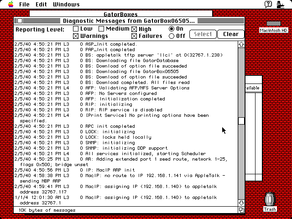
Task: Select the 'RIP: initializing' log line
Action: coord(126,104)
